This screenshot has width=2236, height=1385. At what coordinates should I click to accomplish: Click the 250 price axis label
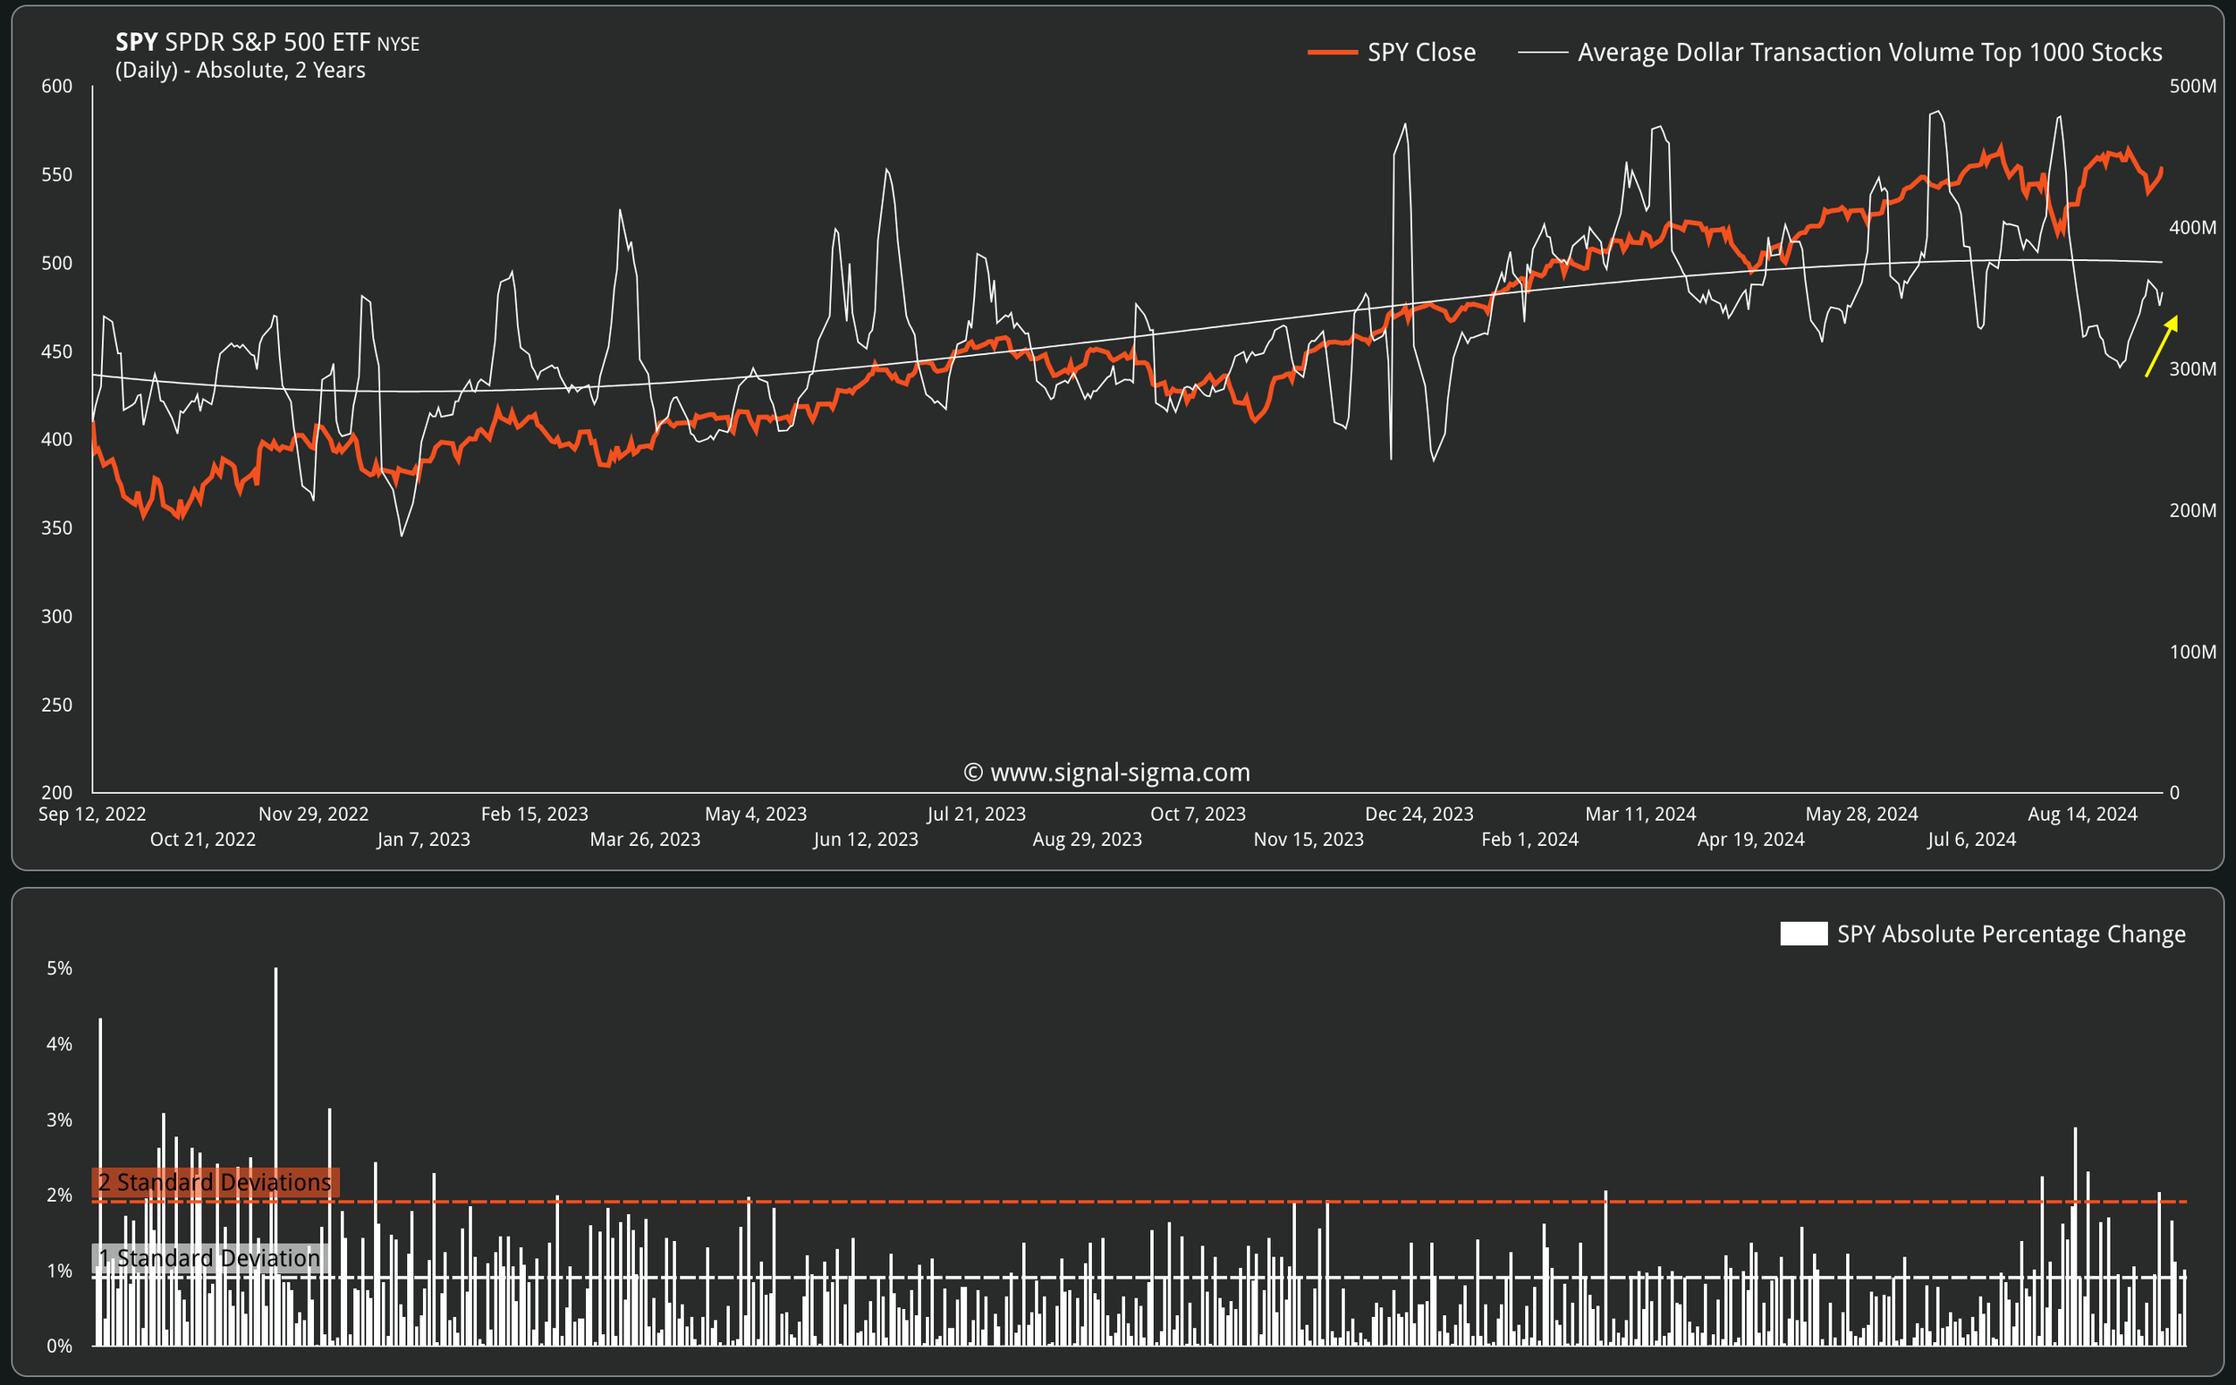(56, 705)
